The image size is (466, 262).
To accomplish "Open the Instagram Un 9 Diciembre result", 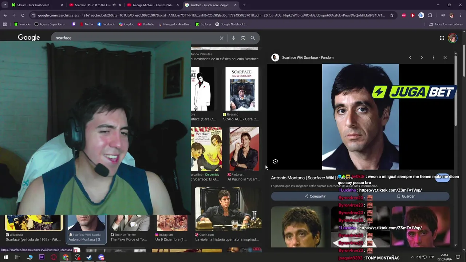I will (x=171, y=229).
